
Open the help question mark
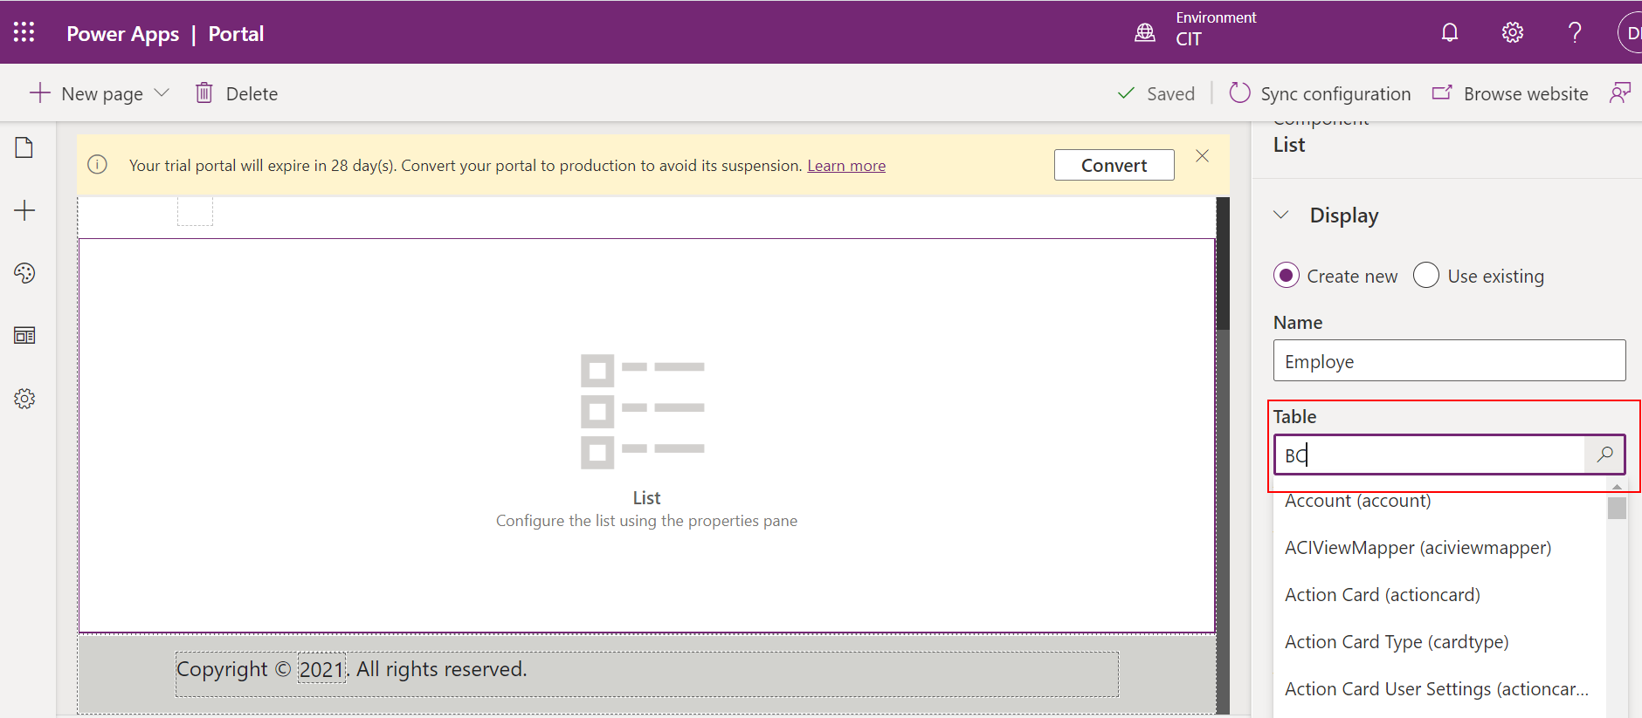point(1575,33)
